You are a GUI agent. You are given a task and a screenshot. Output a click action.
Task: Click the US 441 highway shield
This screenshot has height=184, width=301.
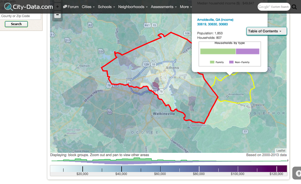pos(147,25)
